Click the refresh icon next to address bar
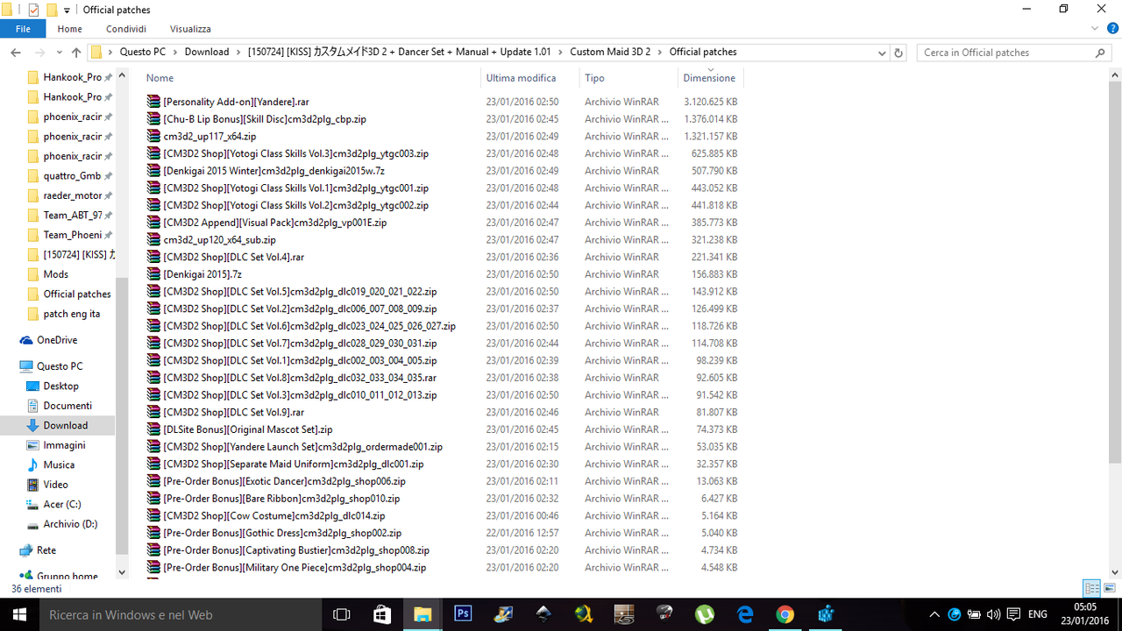 pos(898,53)
